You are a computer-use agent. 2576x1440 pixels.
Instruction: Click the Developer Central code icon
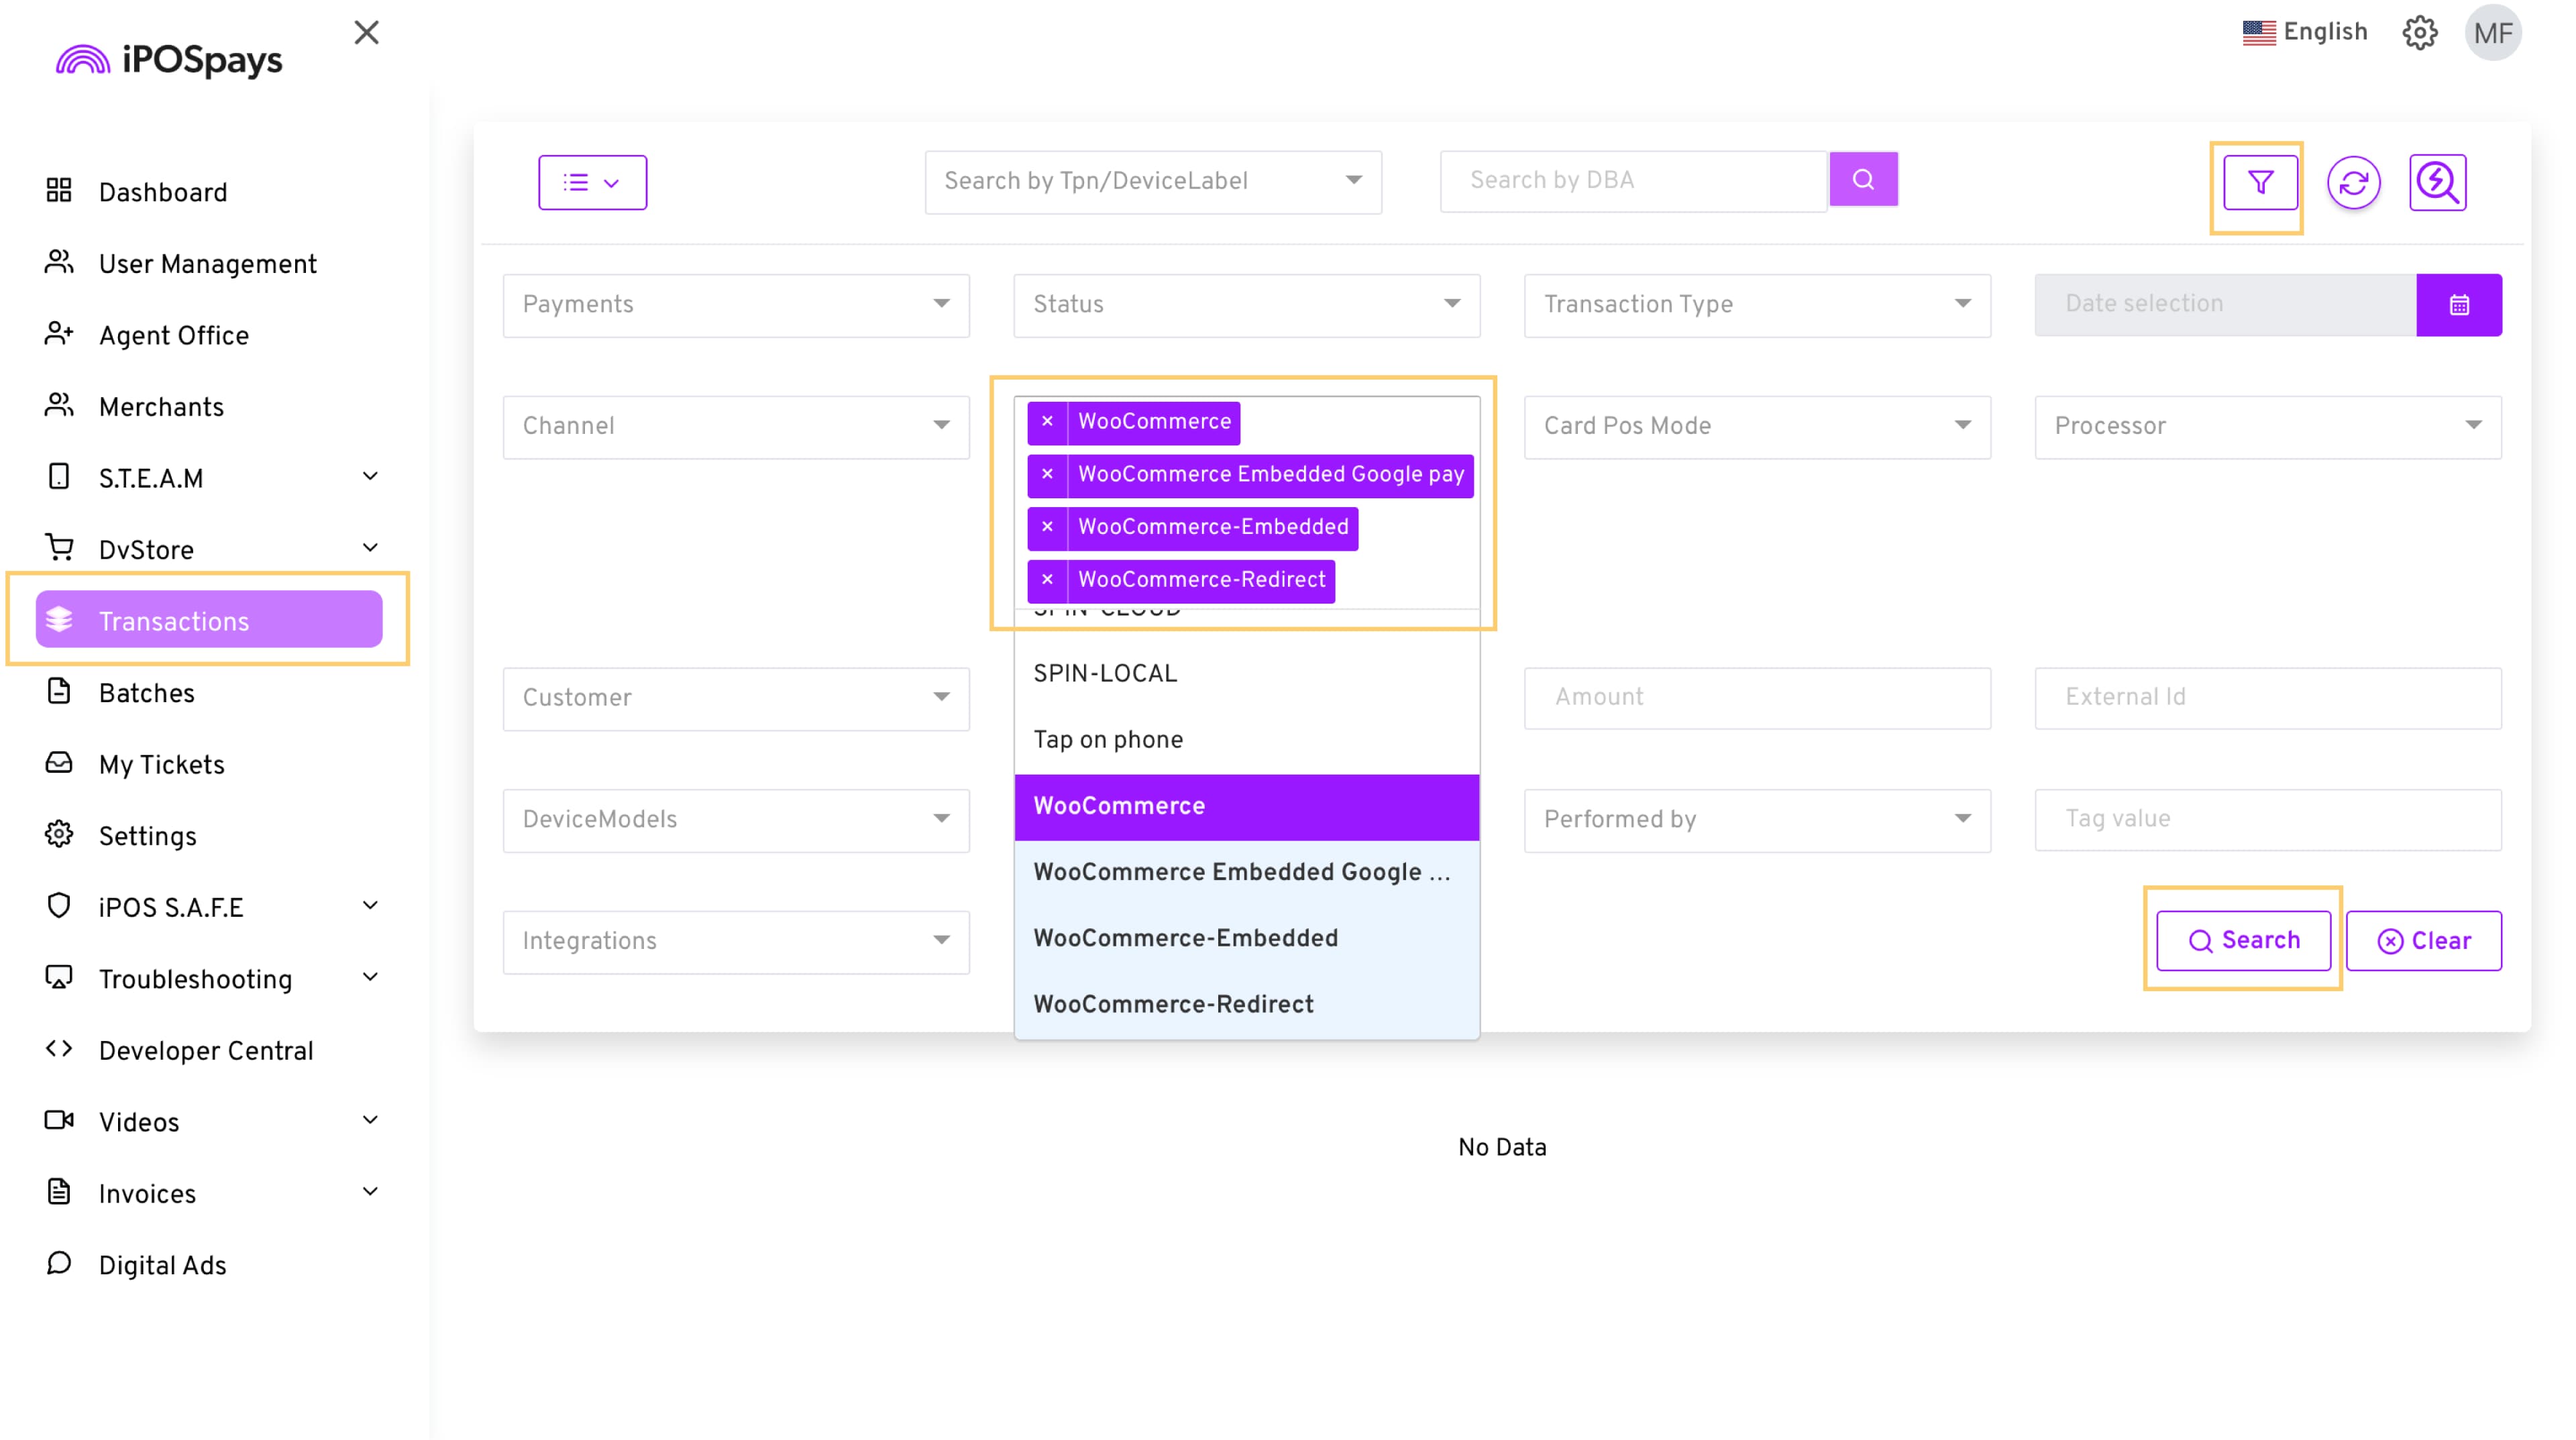click(59, 1049)
